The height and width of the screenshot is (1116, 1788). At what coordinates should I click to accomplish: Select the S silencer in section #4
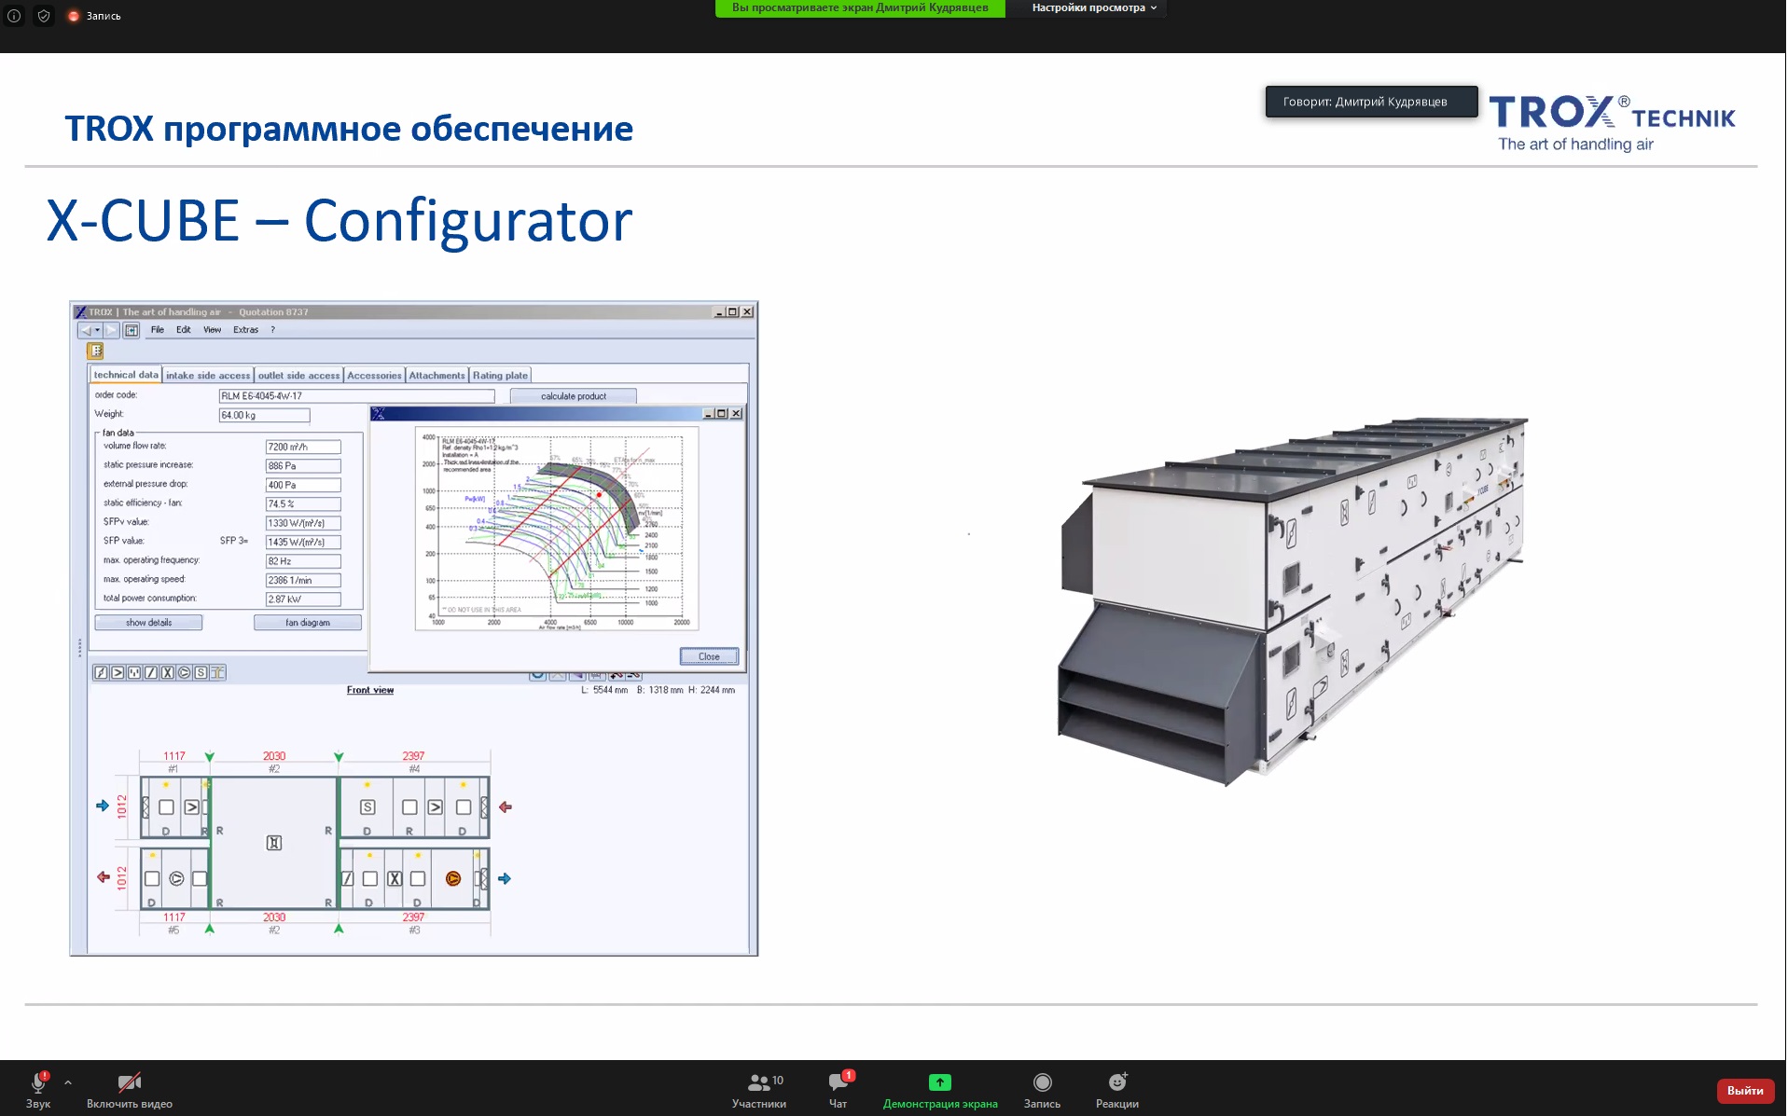367,807
